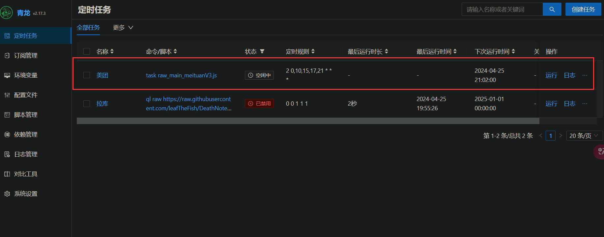Click the magnifier search button
The image size is (604, 237).
coord(552,10)
